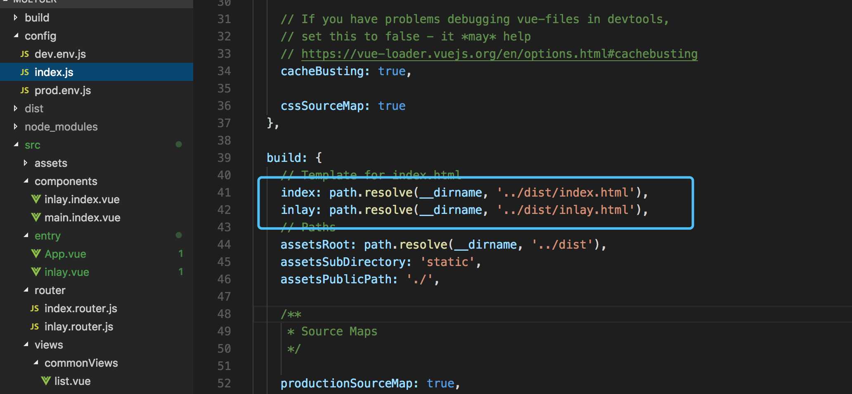Click the 'static' string value
This screenshot has width=852, height=394.
pyautogui.click(x=447, y=262)
